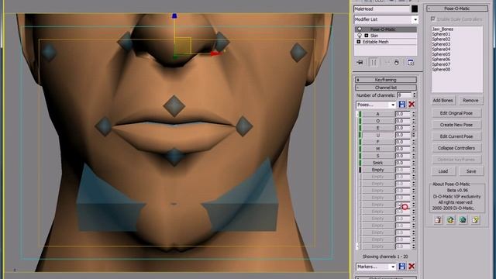
Task: Click the Remove button
Action: click(470, 100)
